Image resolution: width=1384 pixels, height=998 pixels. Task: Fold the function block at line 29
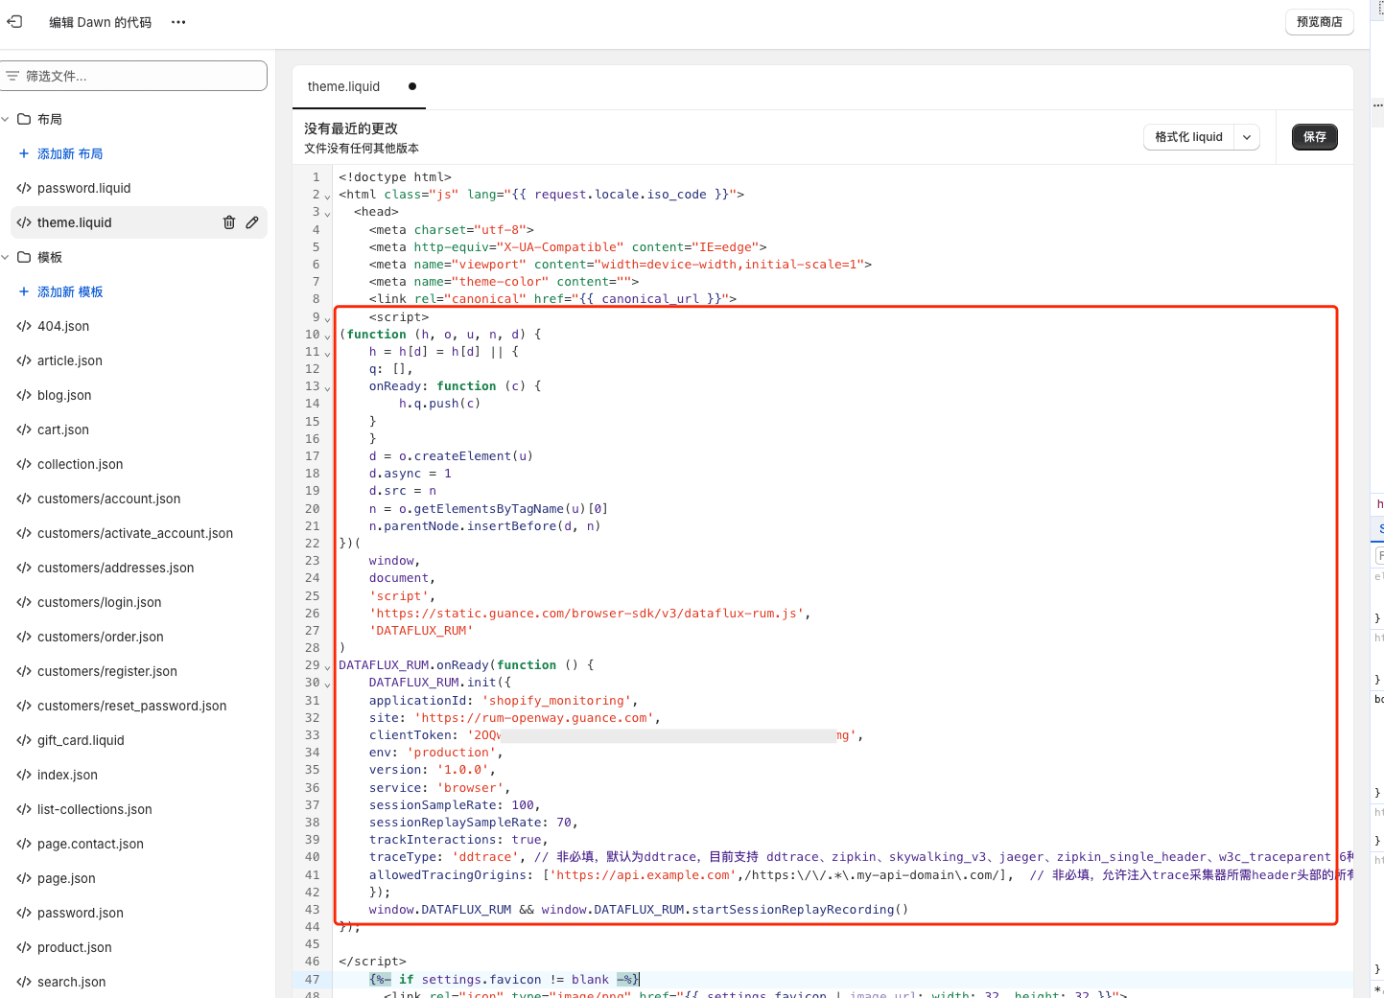327,666
